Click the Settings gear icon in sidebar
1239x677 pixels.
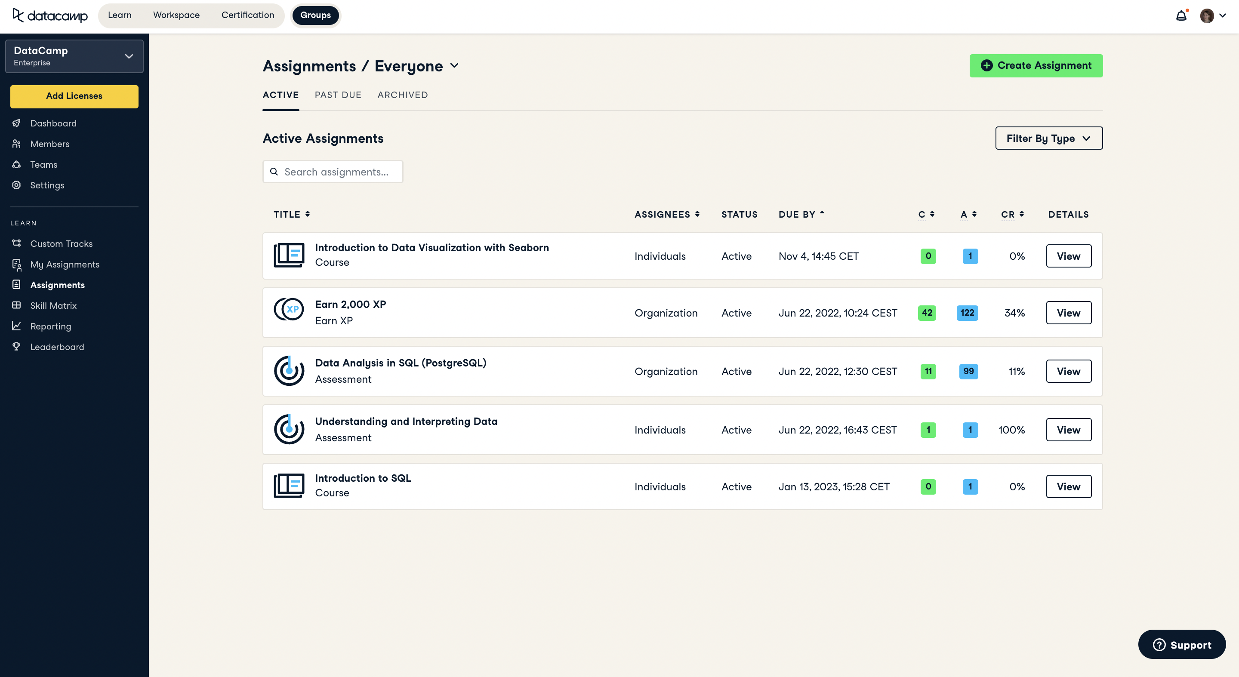pyautogui.click(x=16, y=185)
